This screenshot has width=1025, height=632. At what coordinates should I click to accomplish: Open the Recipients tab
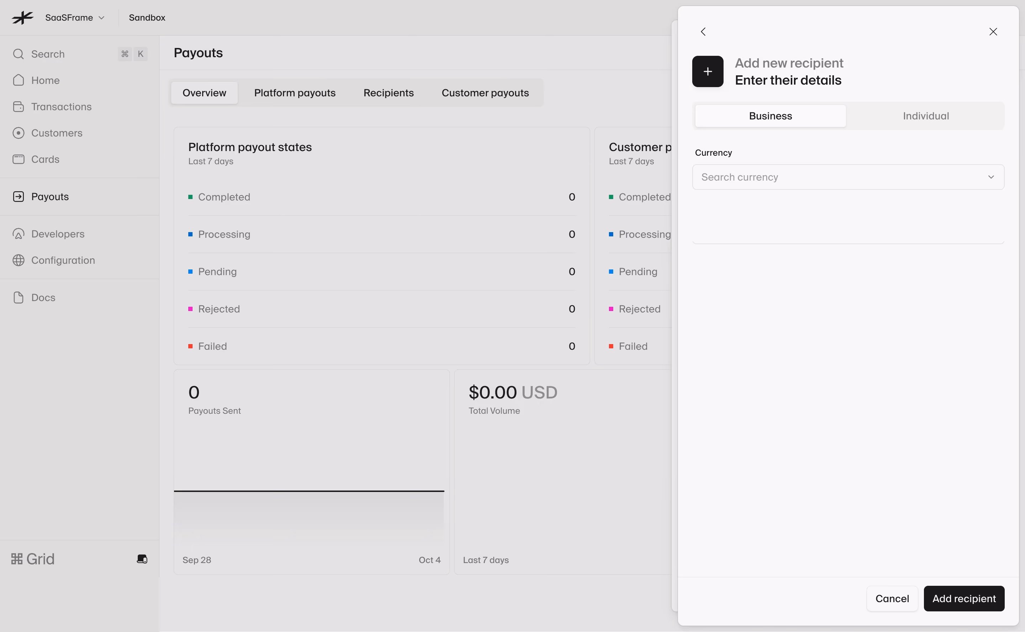[388, 93]
